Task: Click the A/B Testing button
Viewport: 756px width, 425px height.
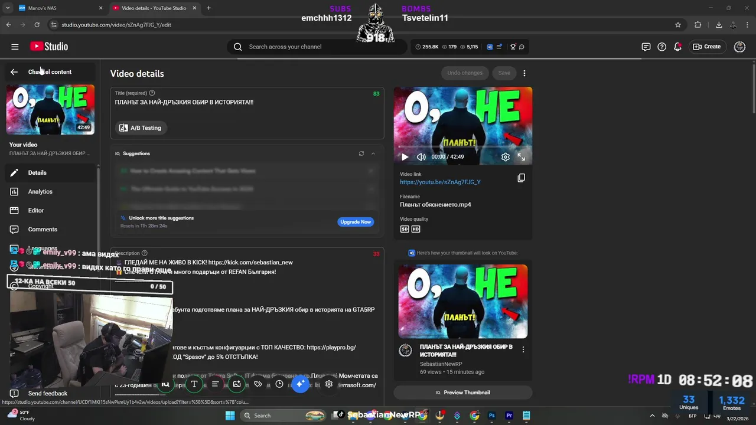Action: point(140,128)
